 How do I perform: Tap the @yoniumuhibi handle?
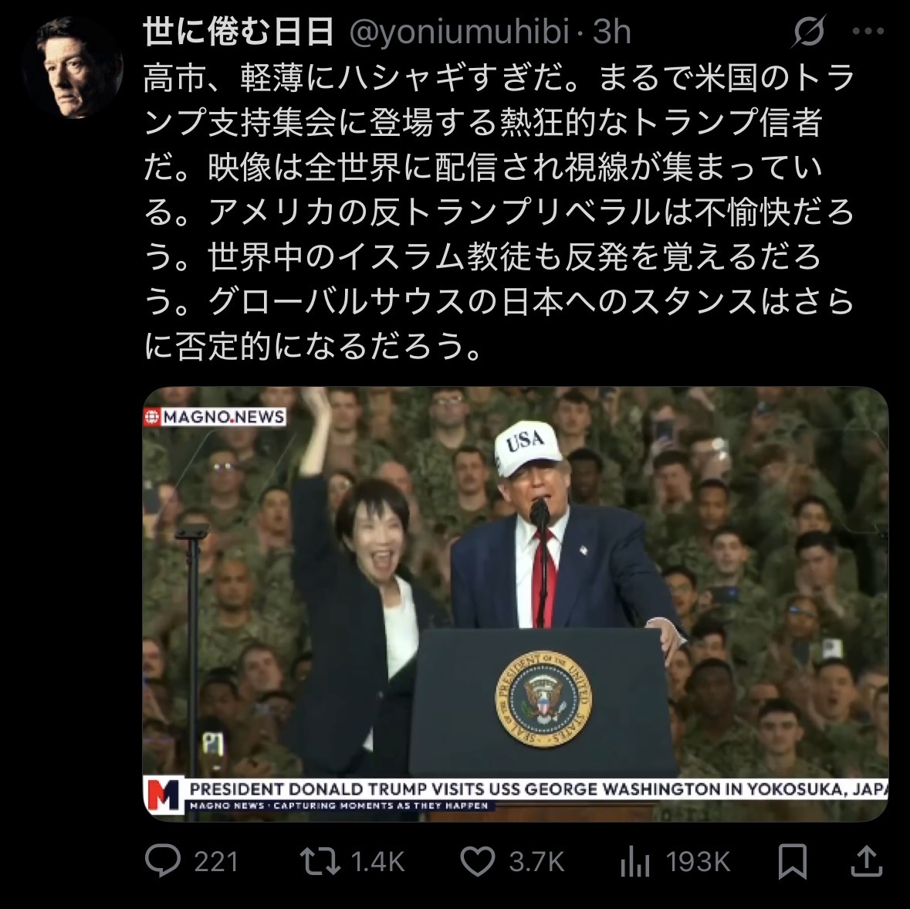[x=460, y=32]
